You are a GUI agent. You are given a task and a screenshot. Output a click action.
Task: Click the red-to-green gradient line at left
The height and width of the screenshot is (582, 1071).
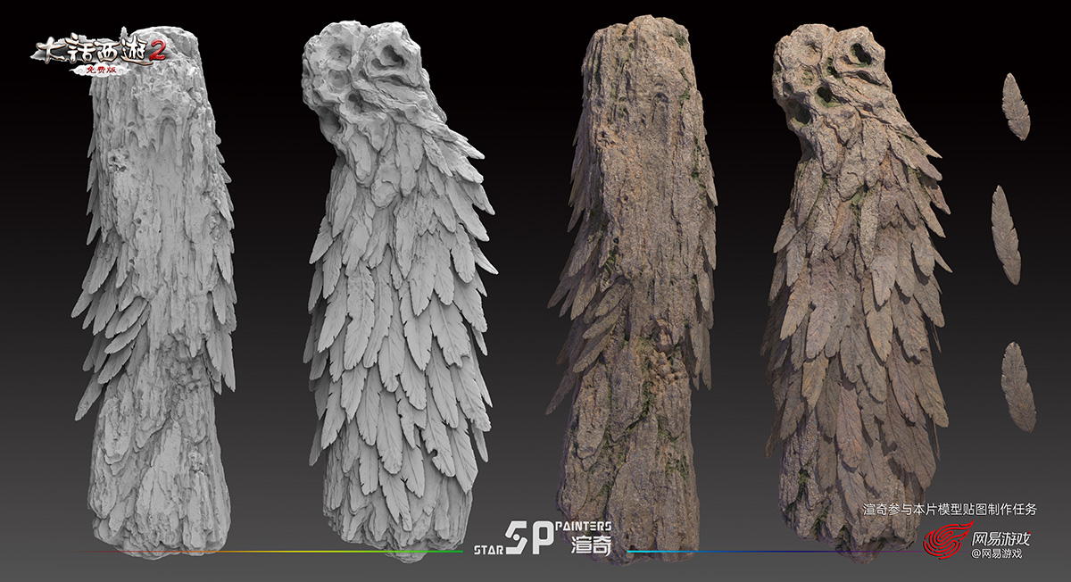tap(268, 552)
